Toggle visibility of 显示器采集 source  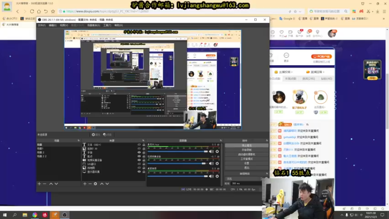139,172
